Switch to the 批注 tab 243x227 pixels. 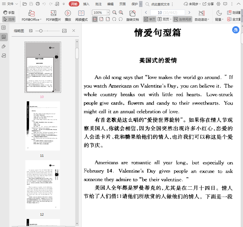(98, 4)
